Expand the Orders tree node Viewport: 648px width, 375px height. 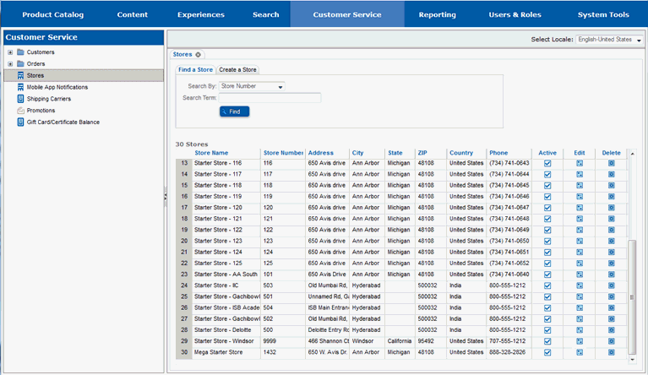(10, 64)
